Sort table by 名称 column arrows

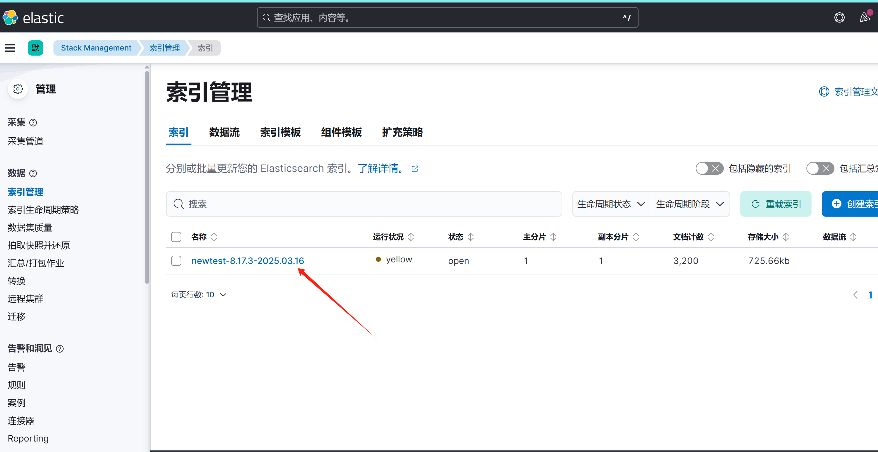point(214,237)
